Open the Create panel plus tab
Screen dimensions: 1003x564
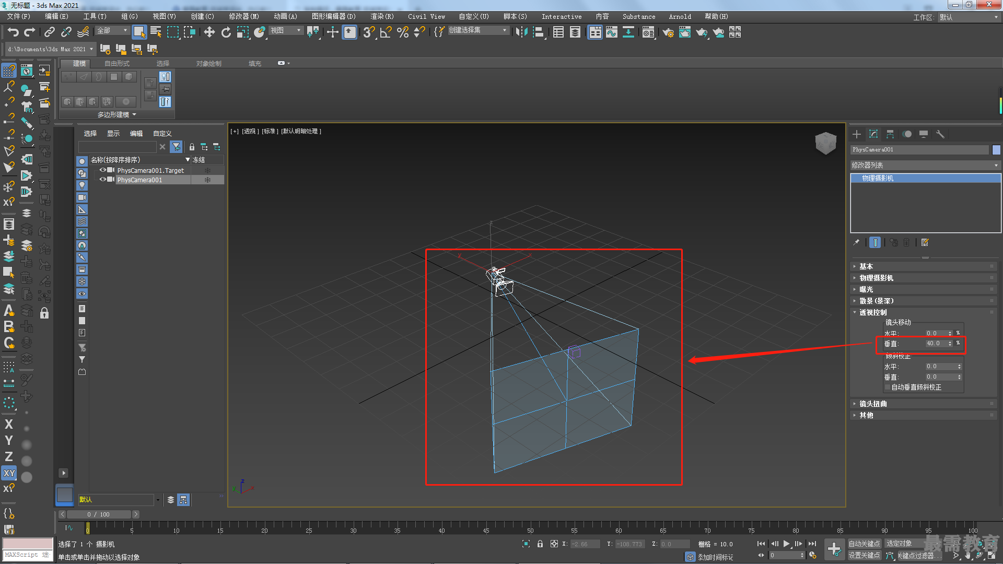857,134
